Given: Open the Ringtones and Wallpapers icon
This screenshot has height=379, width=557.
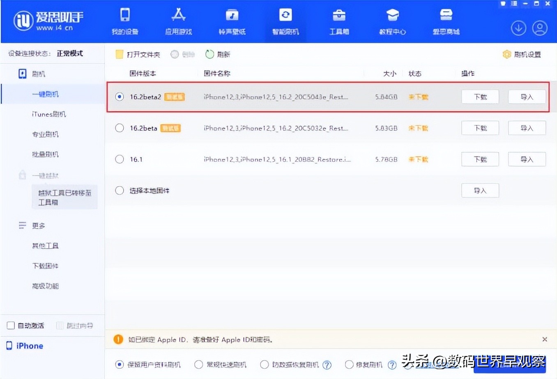Looking at the screenshot, I should (232, 21).
